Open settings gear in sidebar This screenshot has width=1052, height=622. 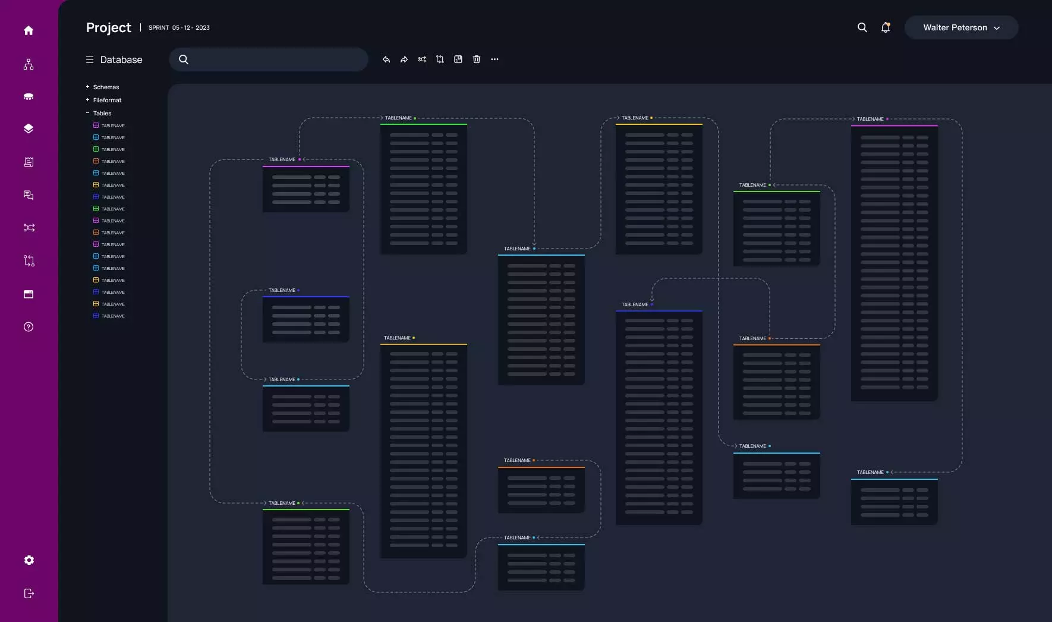coord(29,560)
